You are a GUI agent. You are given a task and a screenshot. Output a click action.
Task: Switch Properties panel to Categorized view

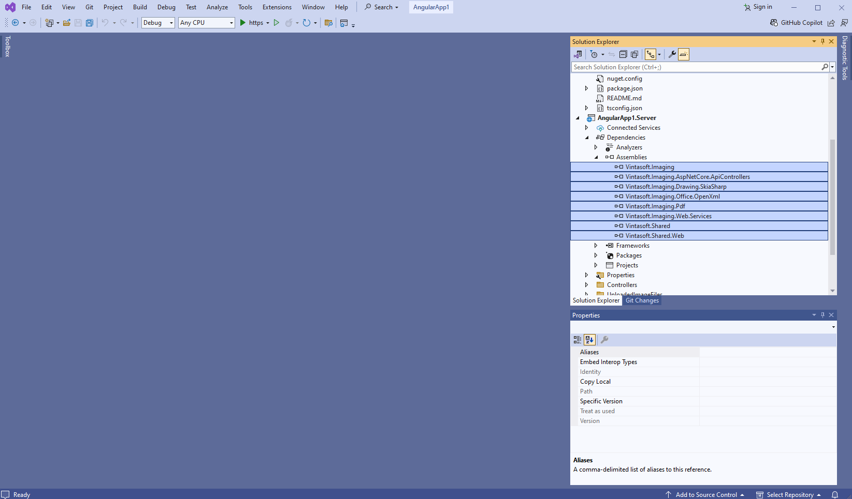point(577,340)
